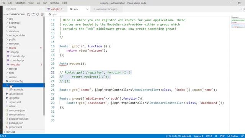
Task: Open the Selection menu
Action: point(20,3)
